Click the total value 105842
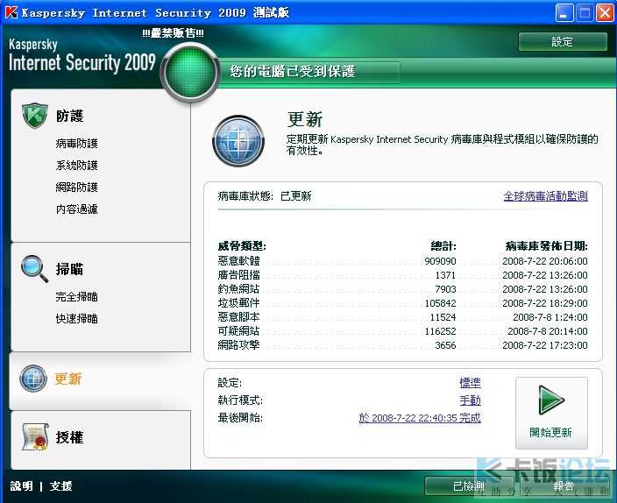This screenshot has height=503, width=617. (440, 303)
